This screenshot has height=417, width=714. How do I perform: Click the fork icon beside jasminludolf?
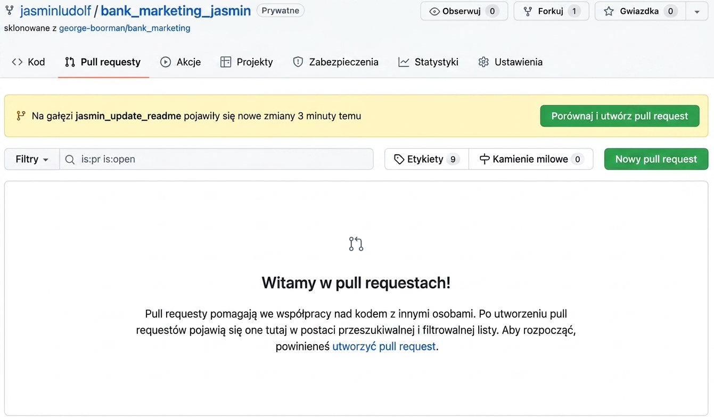[x=9, y=11]
